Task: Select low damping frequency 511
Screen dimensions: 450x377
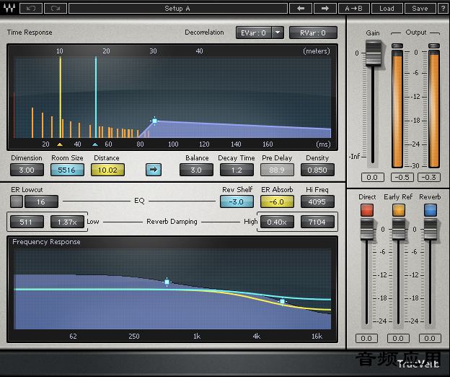Action: click(x=27, y=222)
